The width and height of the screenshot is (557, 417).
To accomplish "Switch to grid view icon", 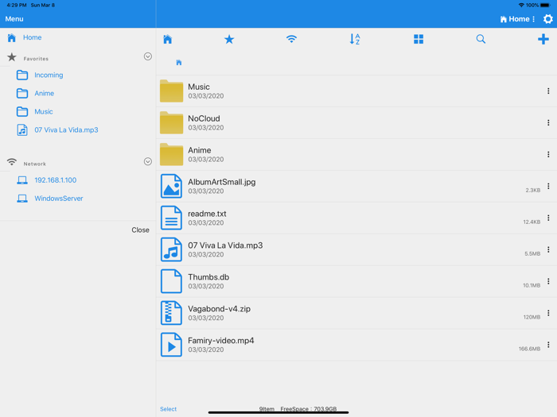I will coord(419,39).
